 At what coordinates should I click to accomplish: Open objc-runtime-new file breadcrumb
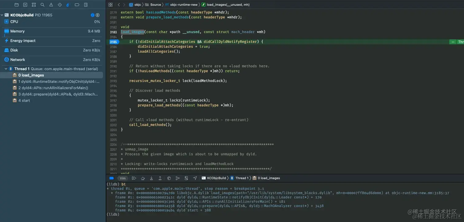tap(181, 5)
